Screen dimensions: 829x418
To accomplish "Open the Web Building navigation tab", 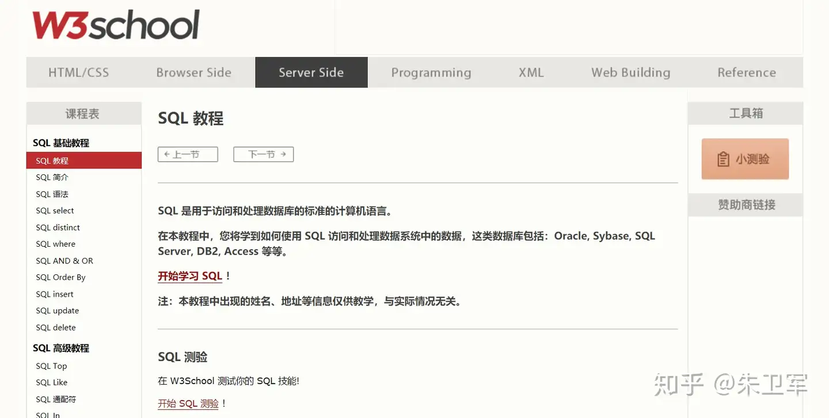I will coord(630,72).
